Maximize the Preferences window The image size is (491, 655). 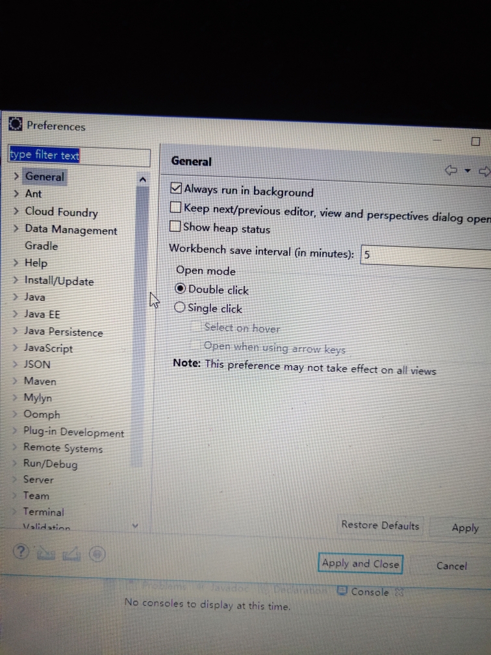475,142
